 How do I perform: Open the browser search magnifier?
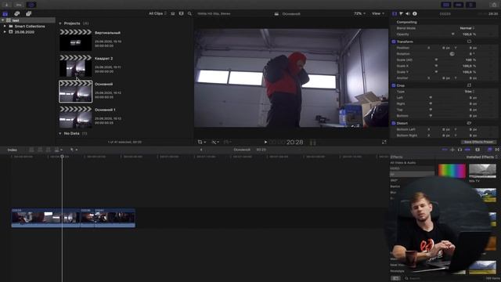pyautogui.click(x=189, y=14)
